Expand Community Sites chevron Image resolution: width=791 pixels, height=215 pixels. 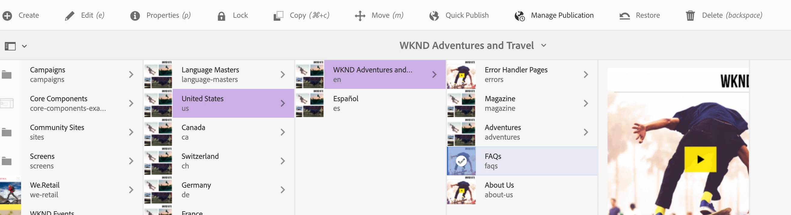[131, 132]
